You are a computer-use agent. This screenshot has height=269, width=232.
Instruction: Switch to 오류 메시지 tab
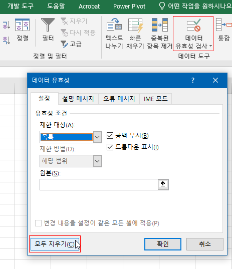coord(119,99)
